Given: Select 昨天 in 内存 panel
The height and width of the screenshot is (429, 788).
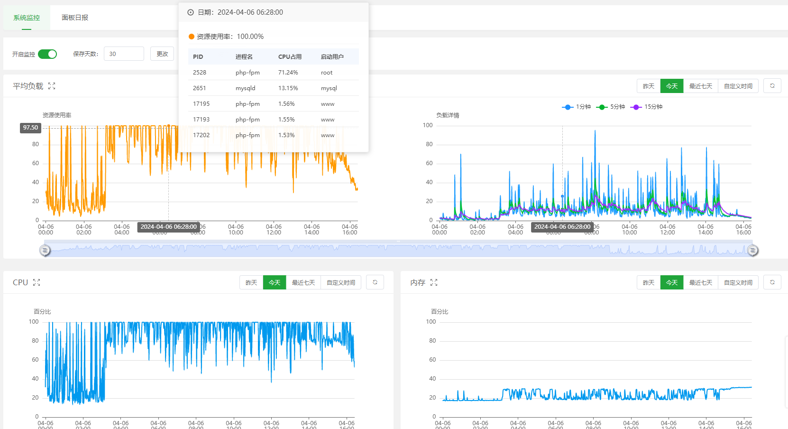Looking at the screenshot, I should click(649, 282).
